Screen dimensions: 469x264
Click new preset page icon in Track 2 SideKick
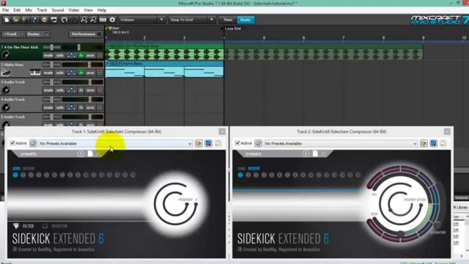click(315, 154)
